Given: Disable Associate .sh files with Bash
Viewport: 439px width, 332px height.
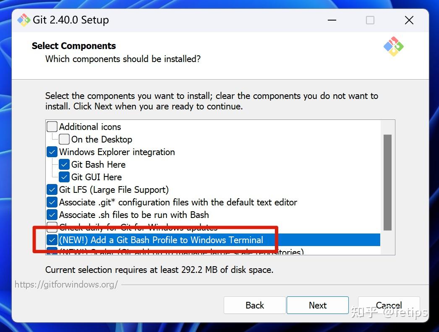Looking at the screenshot, I should point(52,215).
